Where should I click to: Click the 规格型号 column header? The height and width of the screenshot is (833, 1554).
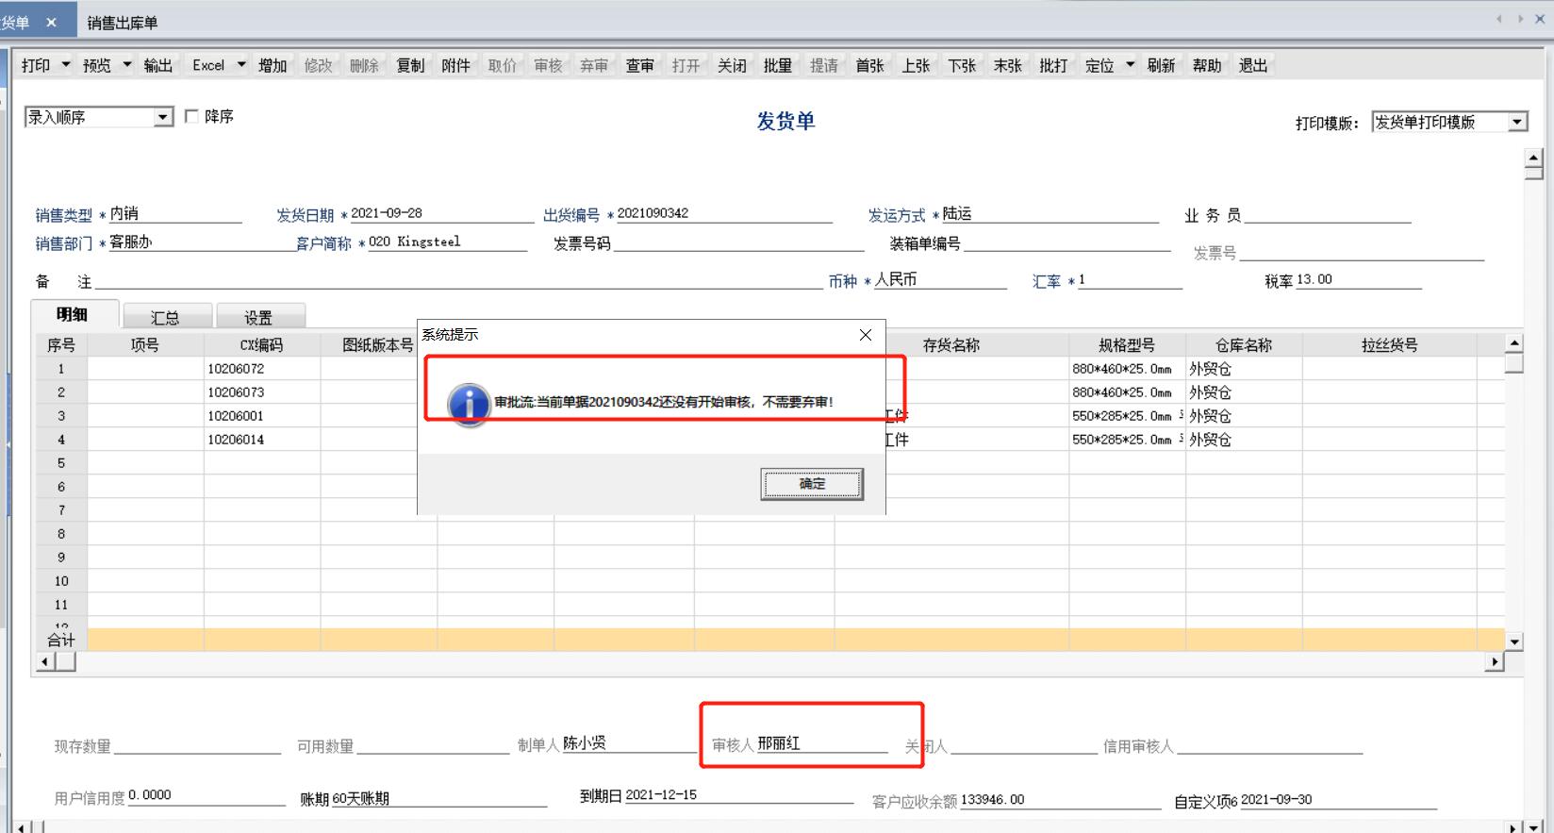click(1127, 345)
